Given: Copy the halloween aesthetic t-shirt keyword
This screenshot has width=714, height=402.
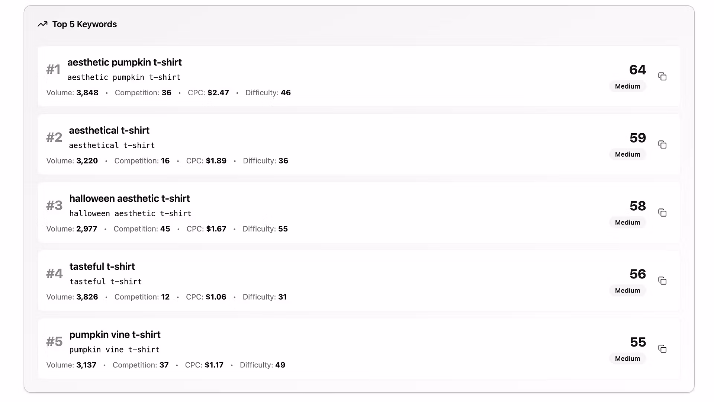Looking at the screenshot, I should point(662,213).
